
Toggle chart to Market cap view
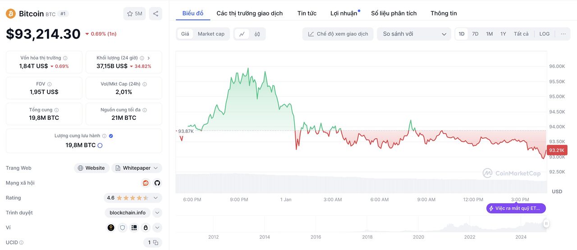(x=211, y=34)
